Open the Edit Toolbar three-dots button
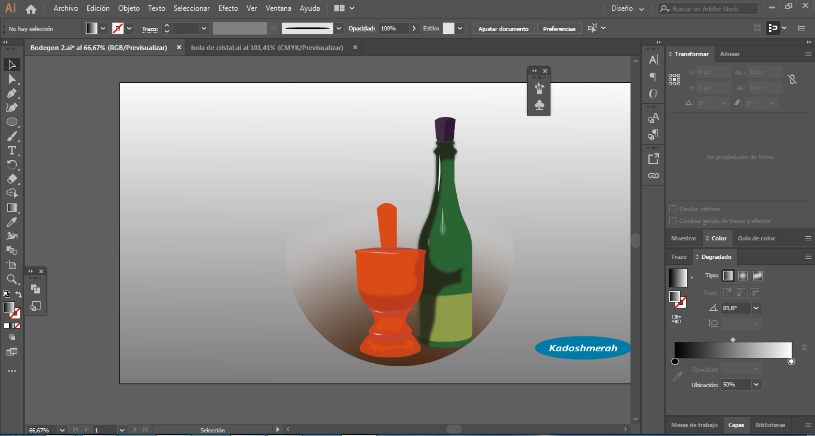Screen dimensions: 815x436 click(x=12, y=371)
